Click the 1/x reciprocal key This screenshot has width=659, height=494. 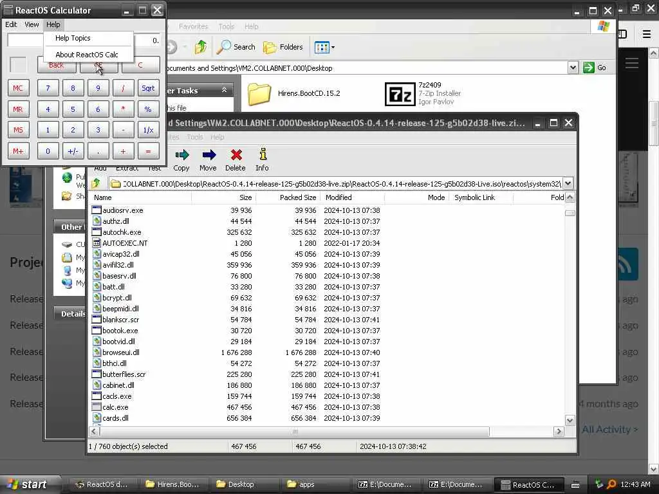[x=149, y=130]
